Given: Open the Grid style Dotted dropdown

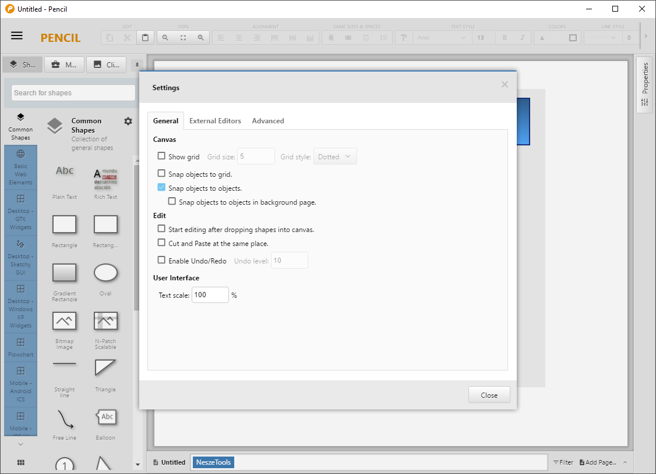Looking at the screenshot, I should point(335,156).
